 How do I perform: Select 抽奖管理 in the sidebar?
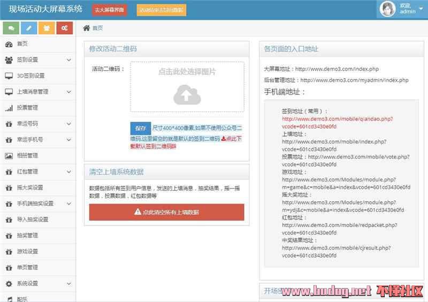click(x=27, y=235)
